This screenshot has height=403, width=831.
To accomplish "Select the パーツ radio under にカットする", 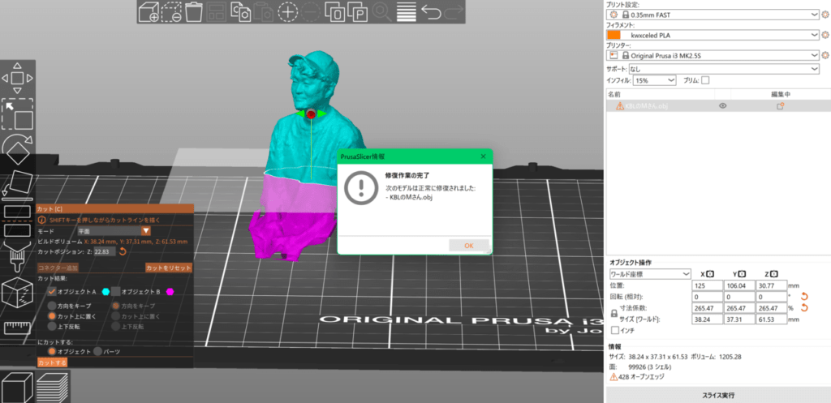I will [98, 351].
